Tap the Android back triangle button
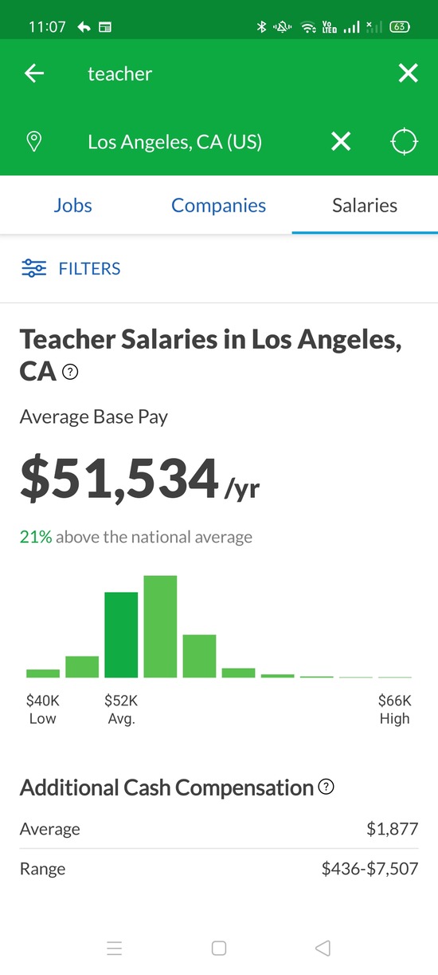Image resolution: width=438 pixels, height=975 pixels. pos(323,948)
